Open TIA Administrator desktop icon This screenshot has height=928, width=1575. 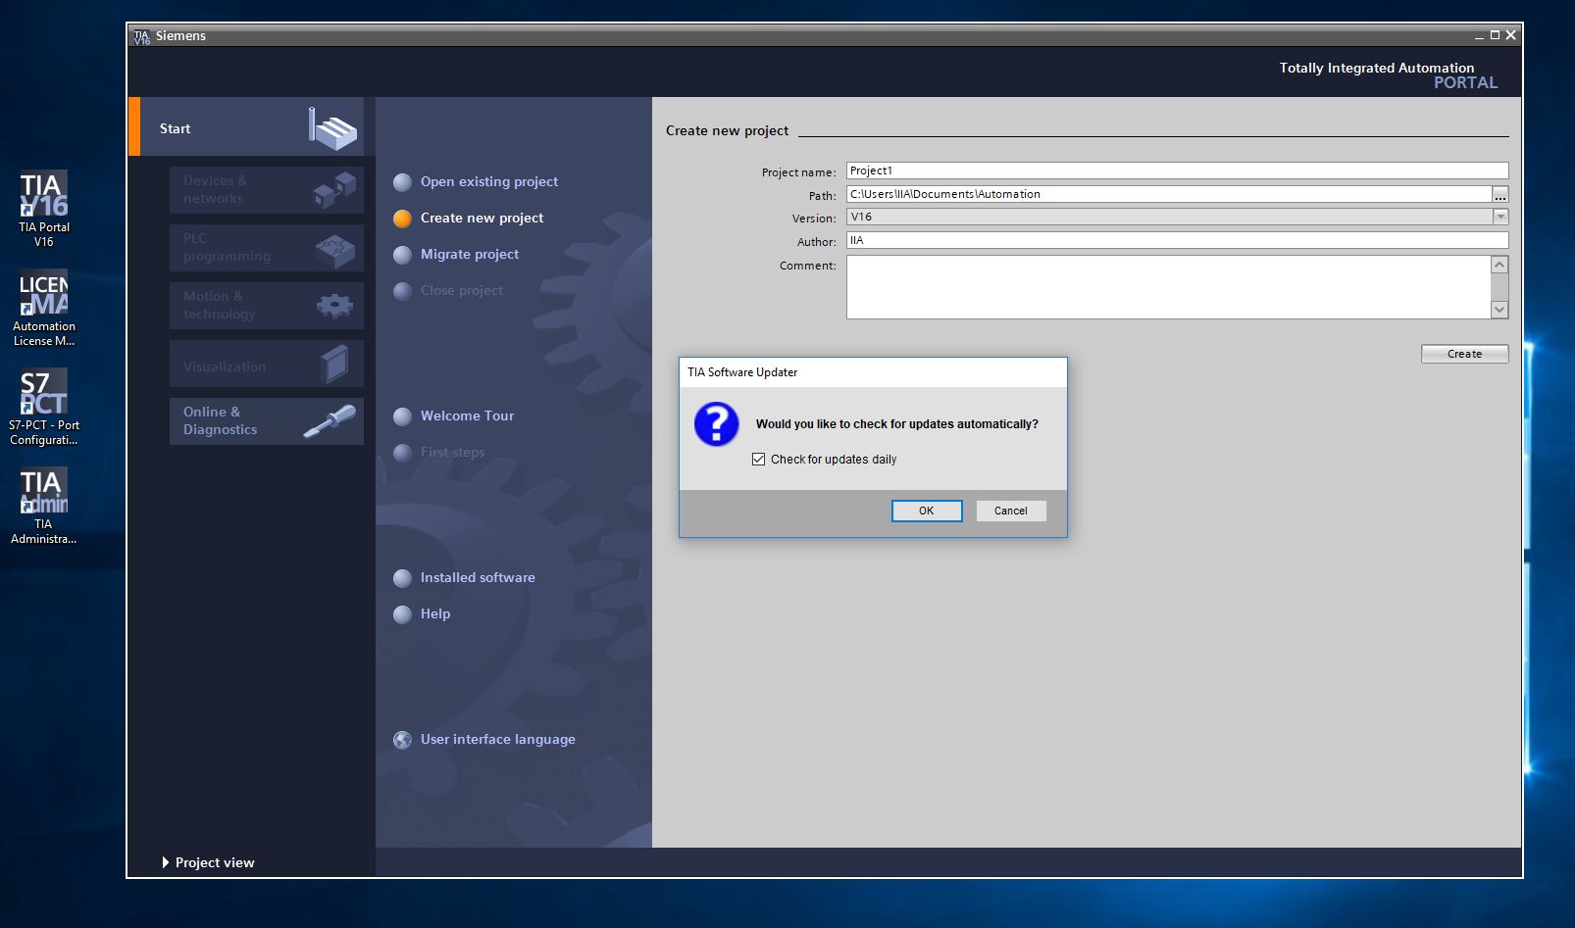(x=44, y=493)
